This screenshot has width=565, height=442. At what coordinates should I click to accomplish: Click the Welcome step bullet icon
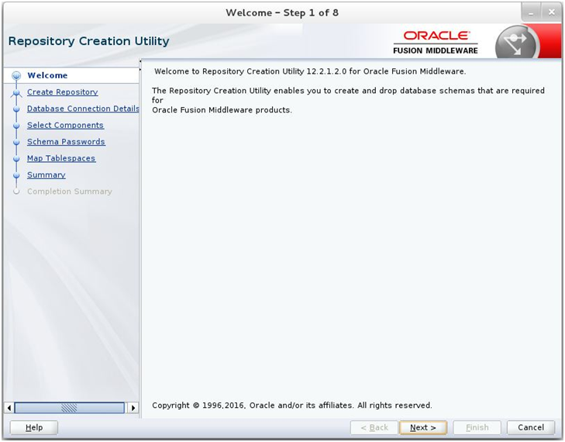[x=16, y=76]
